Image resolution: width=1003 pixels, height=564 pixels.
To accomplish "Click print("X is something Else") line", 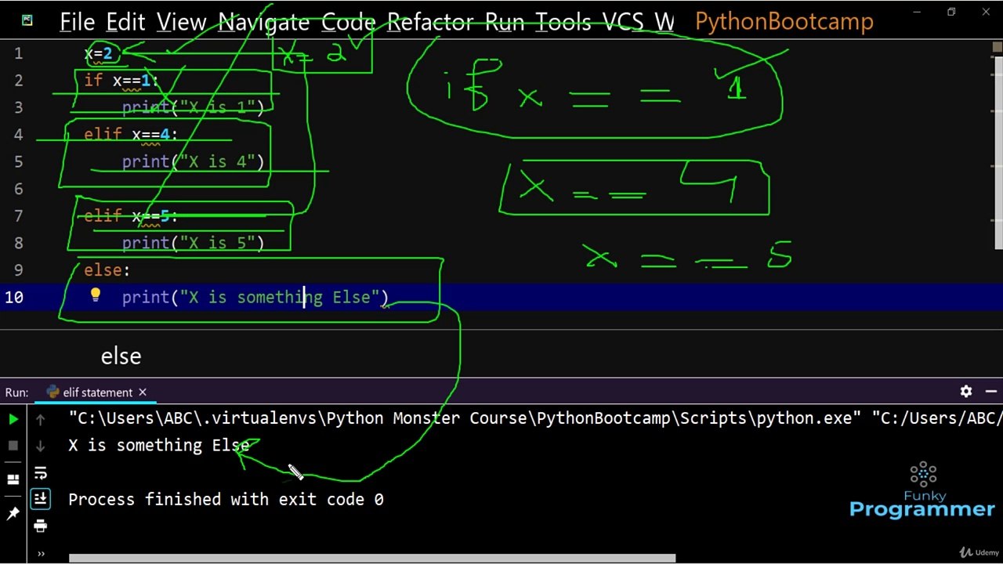I will (255, 297).
